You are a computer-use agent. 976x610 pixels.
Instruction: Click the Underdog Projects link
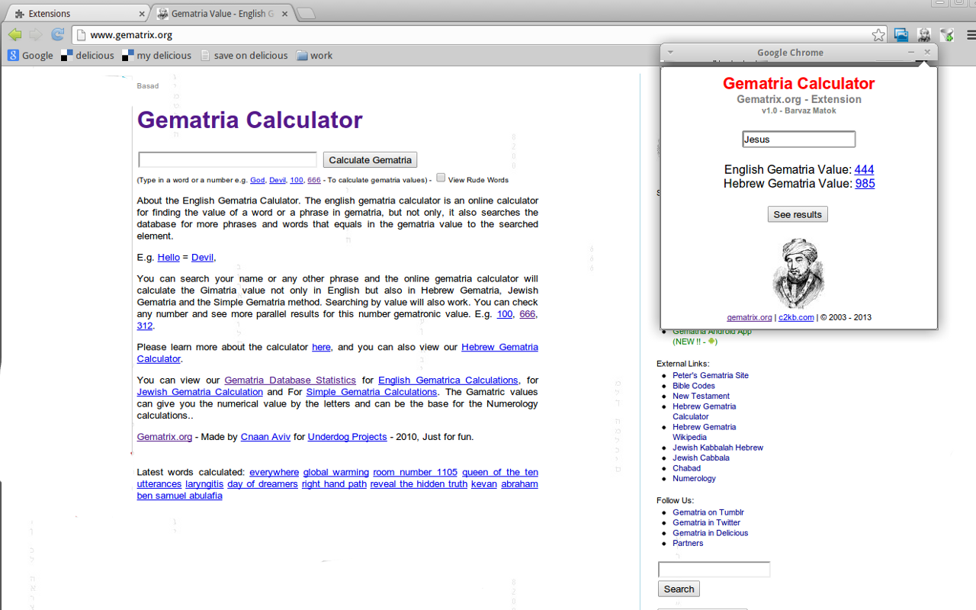point(347,437)
